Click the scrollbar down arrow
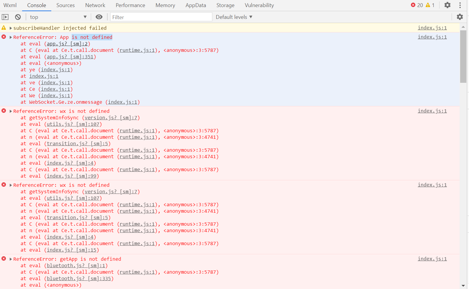 point(463,285)
